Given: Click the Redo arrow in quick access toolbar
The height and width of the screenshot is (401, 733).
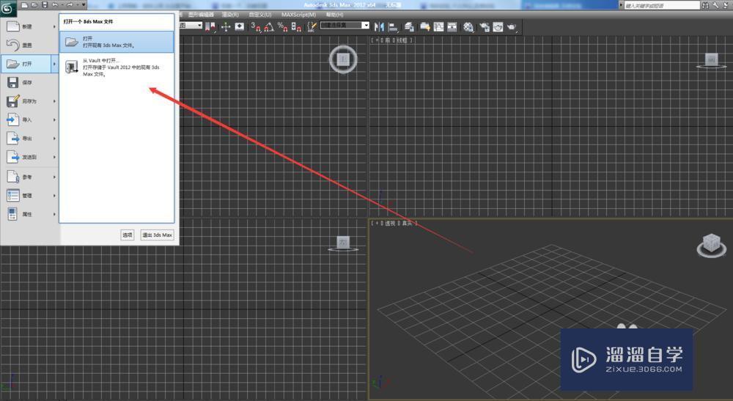Looking at the screenshot, I should pyautogui.click(x=70, y=4).
